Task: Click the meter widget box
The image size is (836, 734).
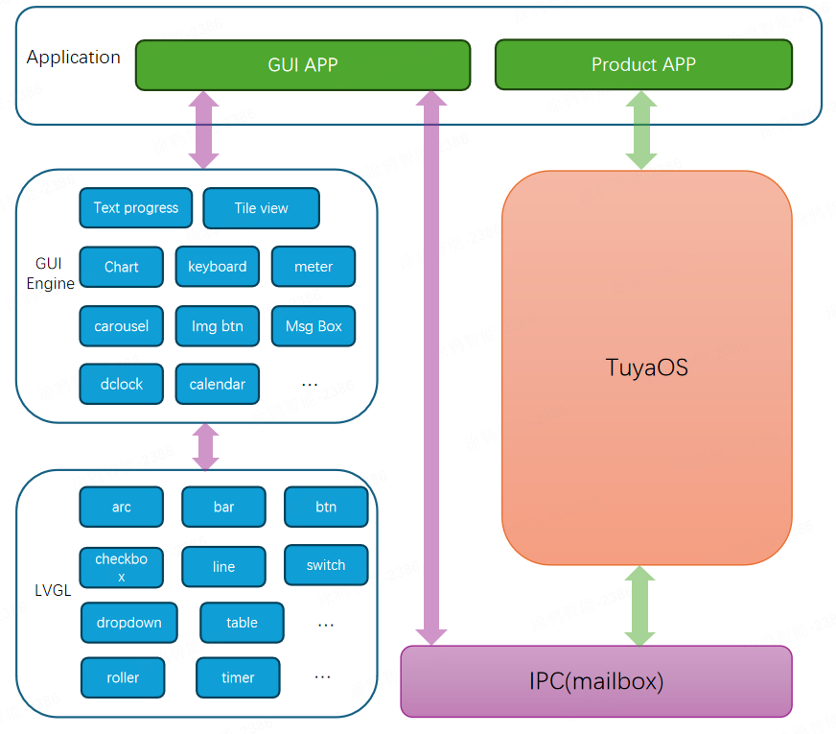Action: [313, 266]
